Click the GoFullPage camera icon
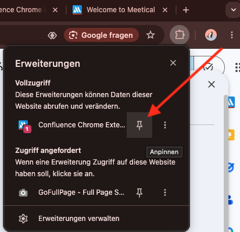The width and height of the screenshot is (240, 232). [x=23, y=192]
